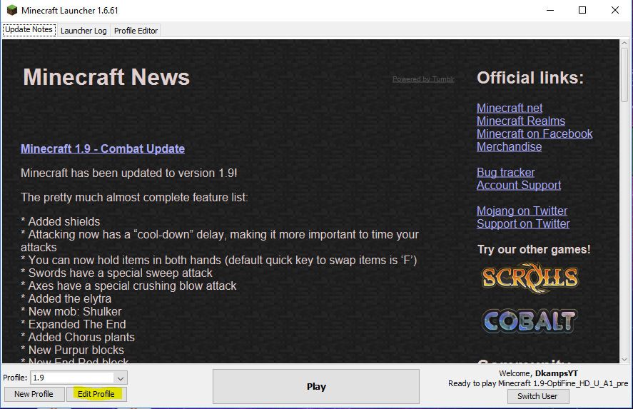This screenshot has width=633, height=409.
Task: Open the Profile dropdown showing 1.9
Action: 79,378
